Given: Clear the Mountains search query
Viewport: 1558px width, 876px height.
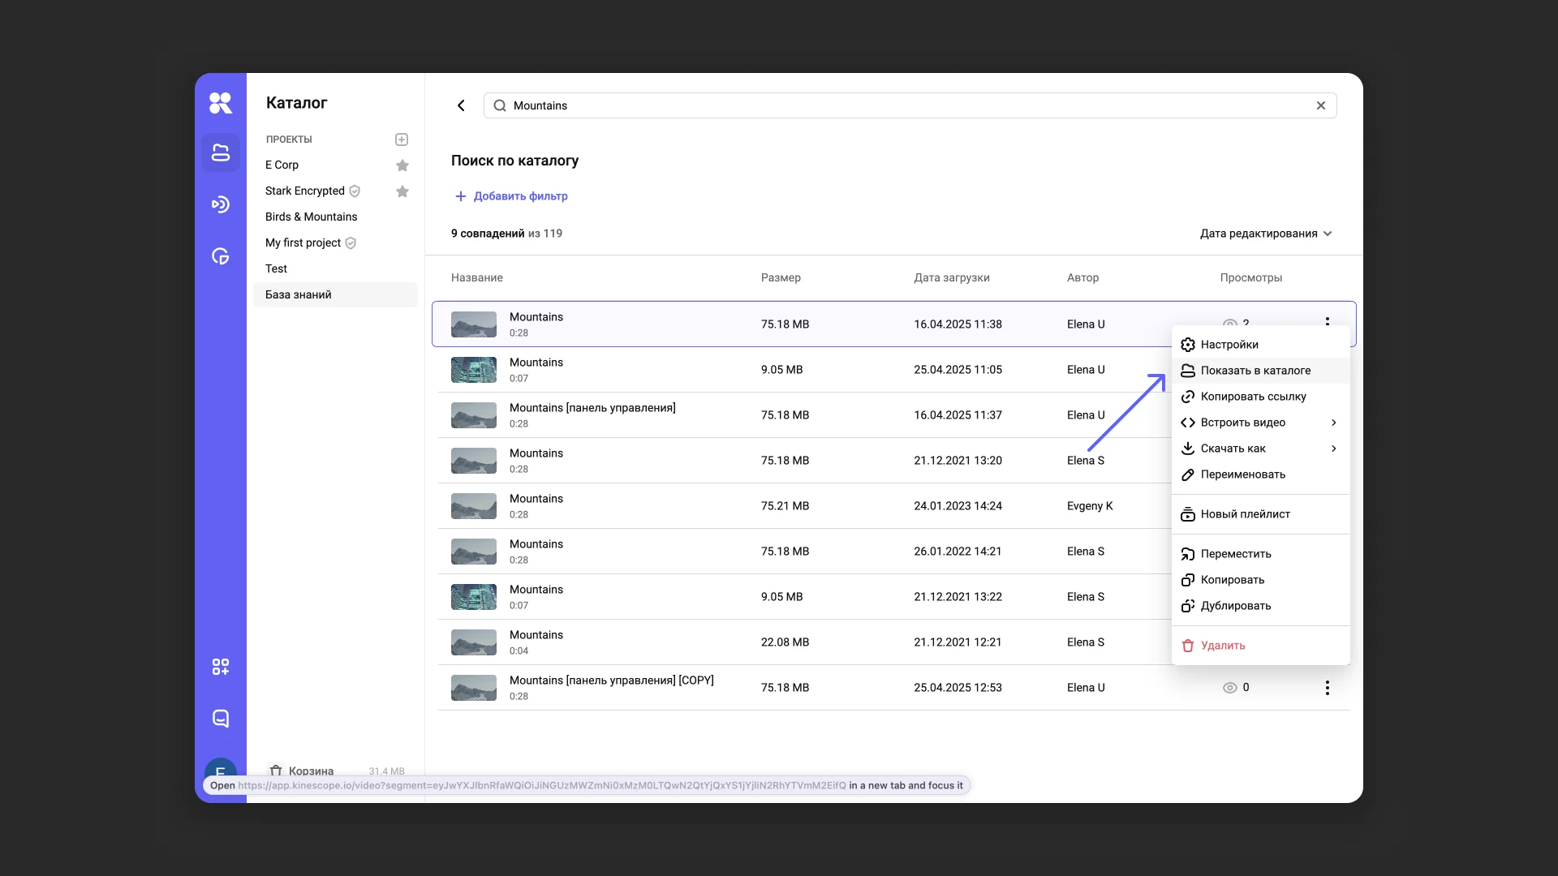Looking at the screenshot, I should tap(1321, 105).
